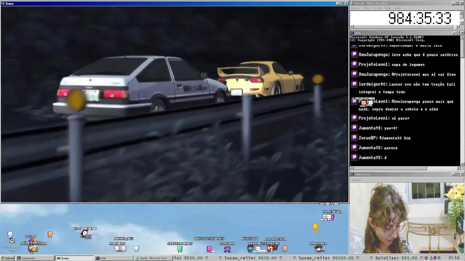Open Ajuda menu in Notepad window
Viewport: 465px width, 261px height.
pos(397,8)
